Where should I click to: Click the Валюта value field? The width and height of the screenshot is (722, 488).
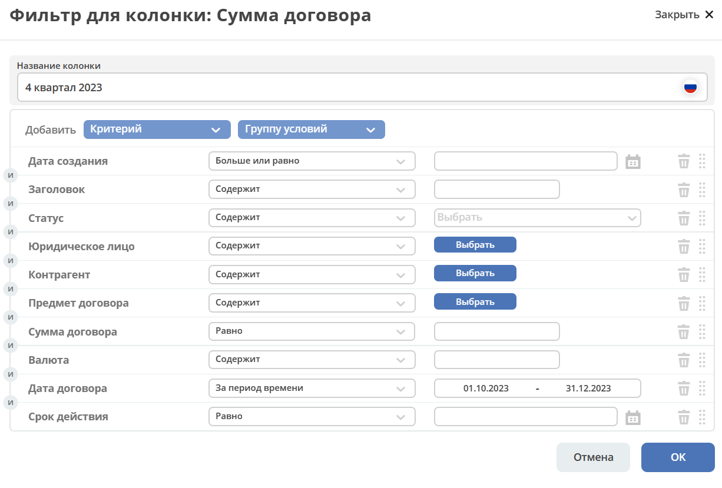coord(497,359)
